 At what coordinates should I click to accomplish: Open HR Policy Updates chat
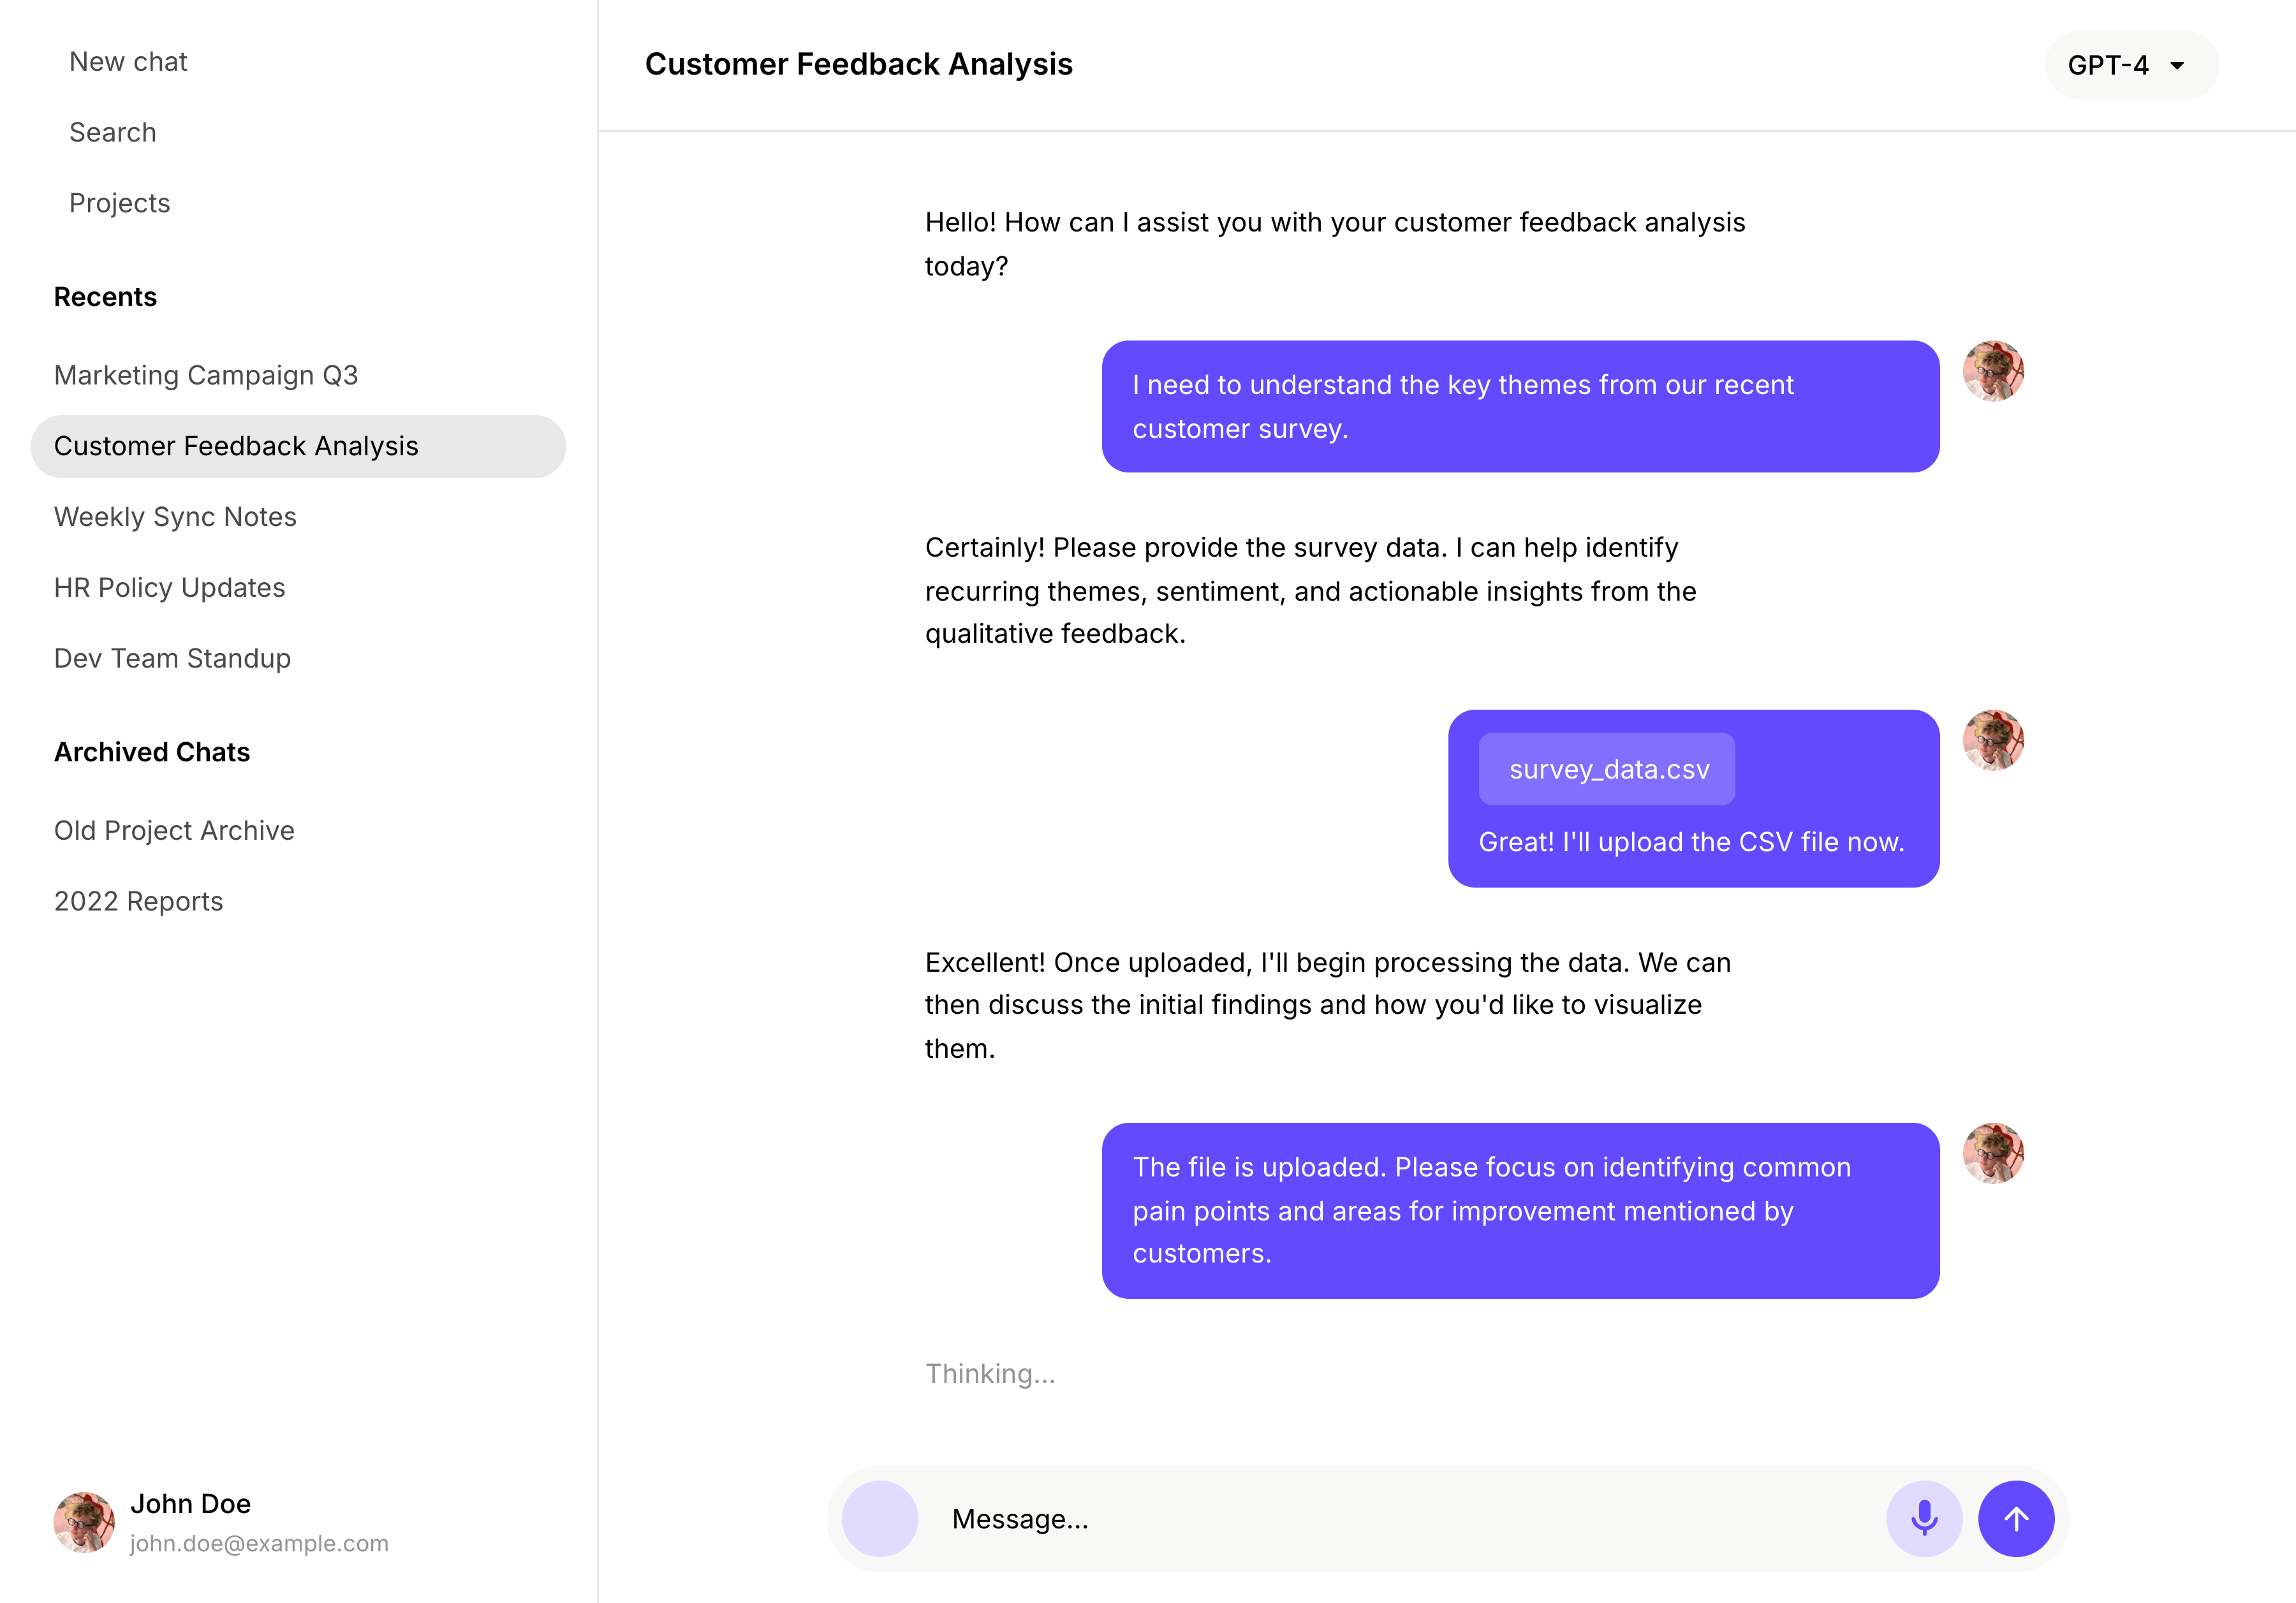point(170,588)
